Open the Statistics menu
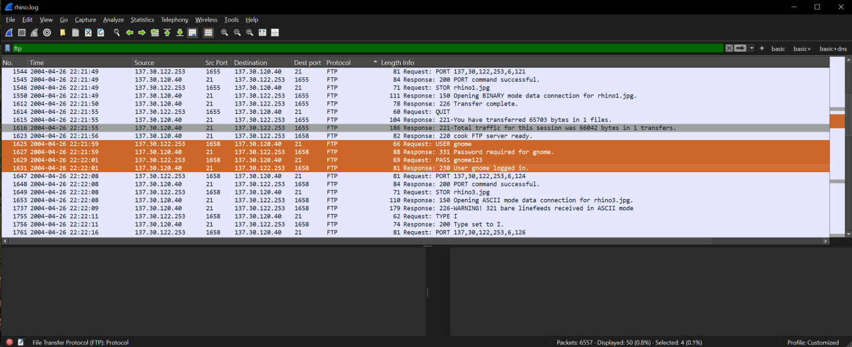The height and width of the screenshot is (347, 852). pos(142,20)
